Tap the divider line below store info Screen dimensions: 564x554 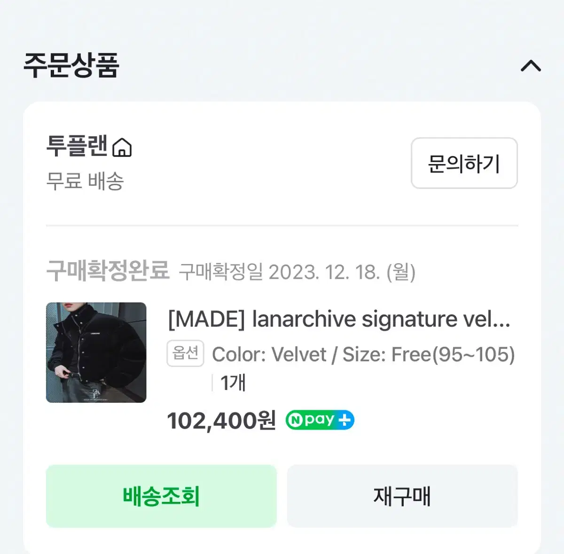pos(282,226)
